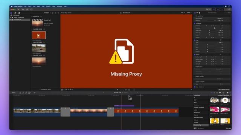This screenshot has width=241, height=135.
Task: Click the pink brush stroke transition thumbnail
Action: [215, 109]
